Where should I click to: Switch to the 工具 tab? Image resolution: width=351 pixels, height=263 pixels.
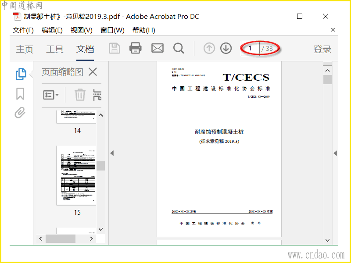[x=54, y=49]
